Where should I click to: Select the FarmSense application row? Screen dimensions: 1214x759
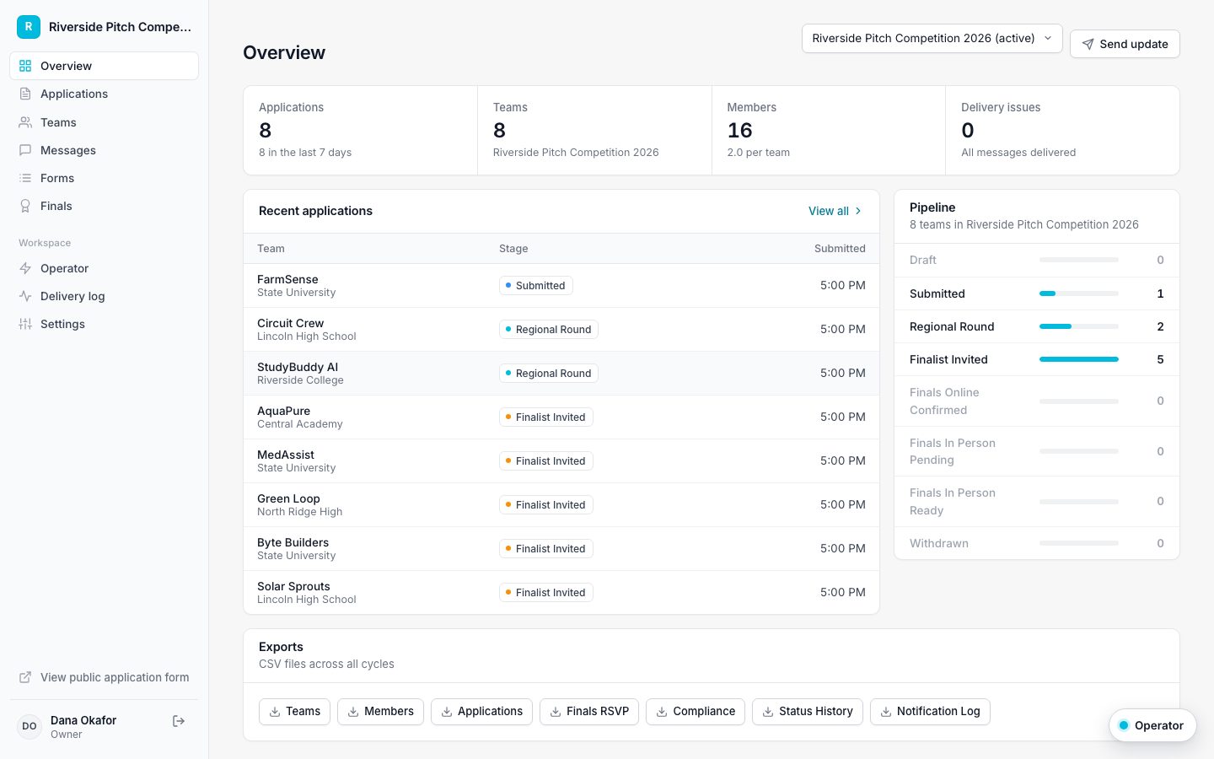(561, 286)
